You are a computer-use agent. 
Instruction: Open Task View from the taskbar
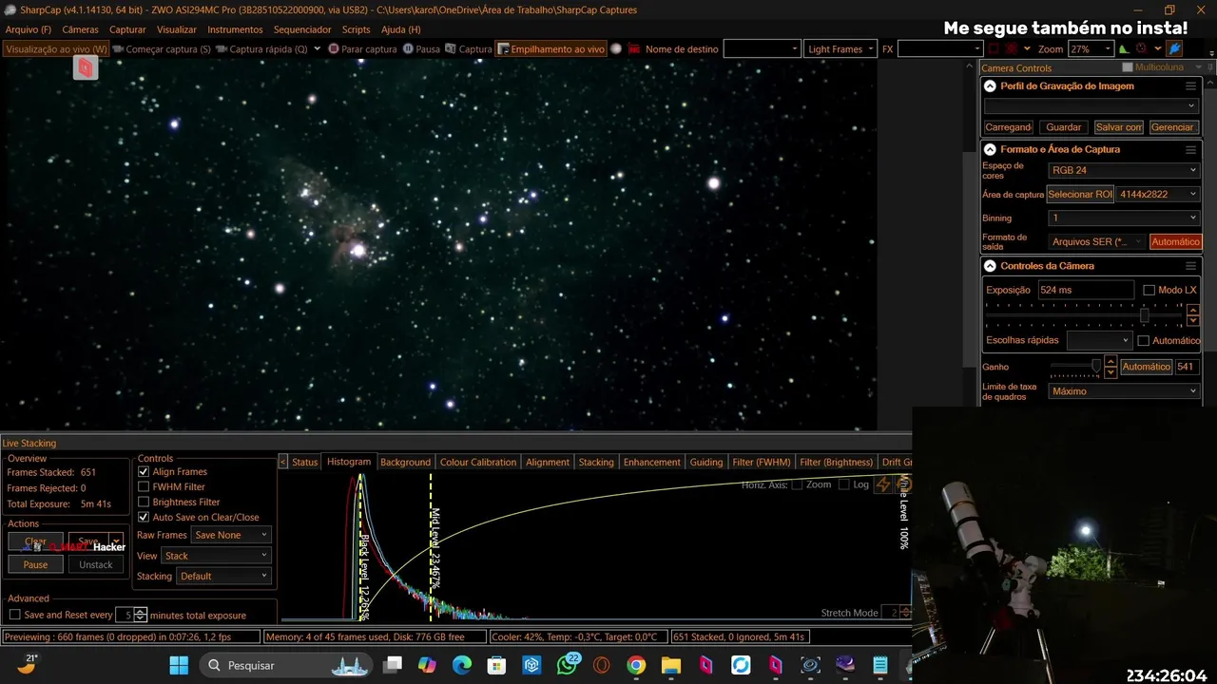coord(392,665)
